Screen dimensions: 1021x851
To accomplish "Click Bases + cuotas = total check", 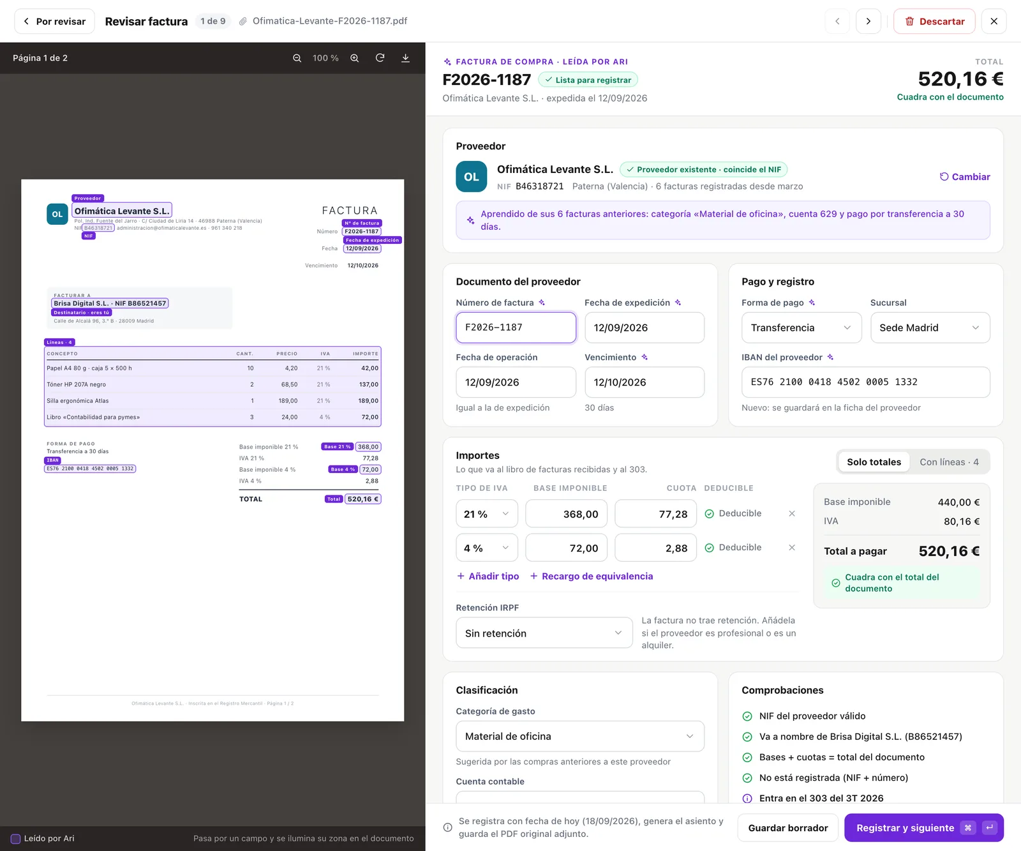I will click(833, 757).
